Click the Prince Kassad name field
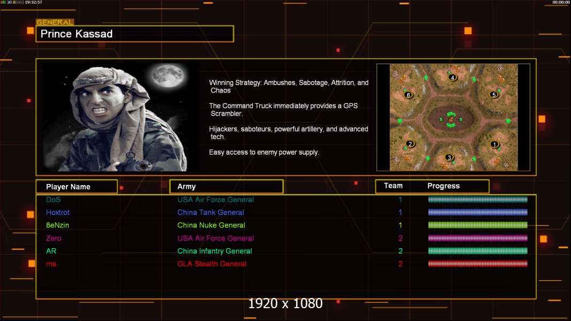571x321 pixels. (x=135, y=34)
